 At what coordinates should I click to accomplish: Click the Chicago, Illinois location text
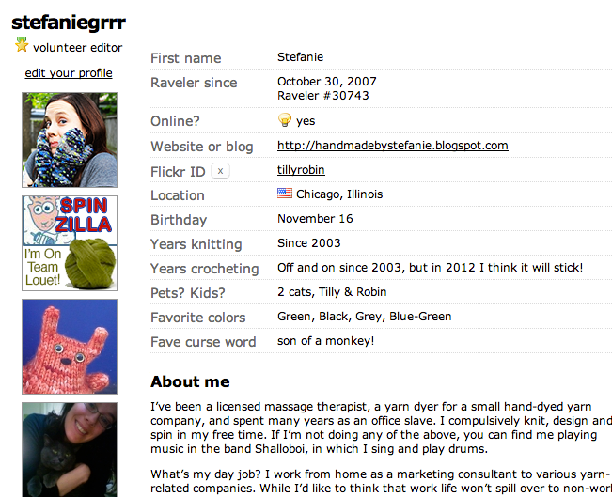(x=339, y=194)
